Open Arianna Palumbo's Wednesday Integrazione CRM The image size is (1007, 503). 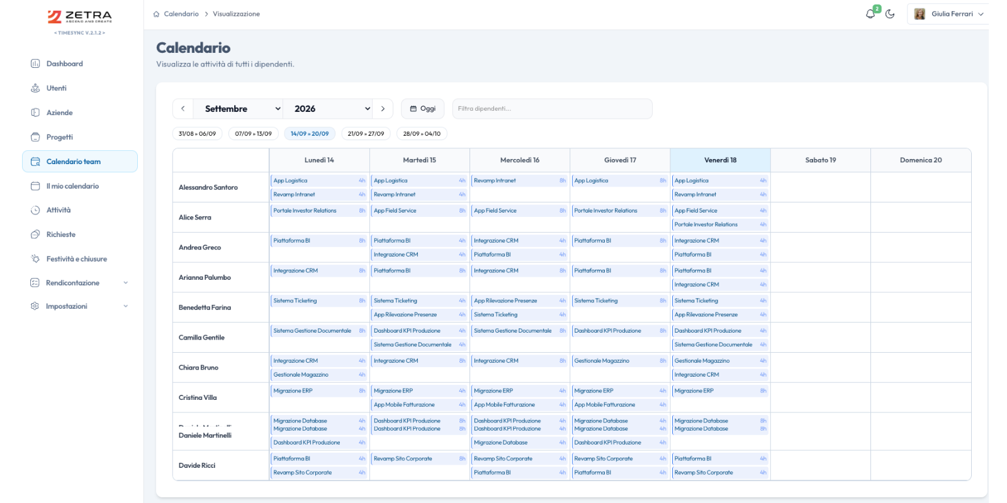(520, 271)
